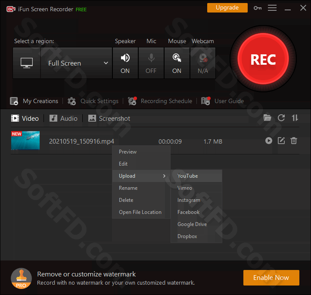Screen dimensions: 311x295
Task: Upload to Dropbox
Action: tap(196, 236)
